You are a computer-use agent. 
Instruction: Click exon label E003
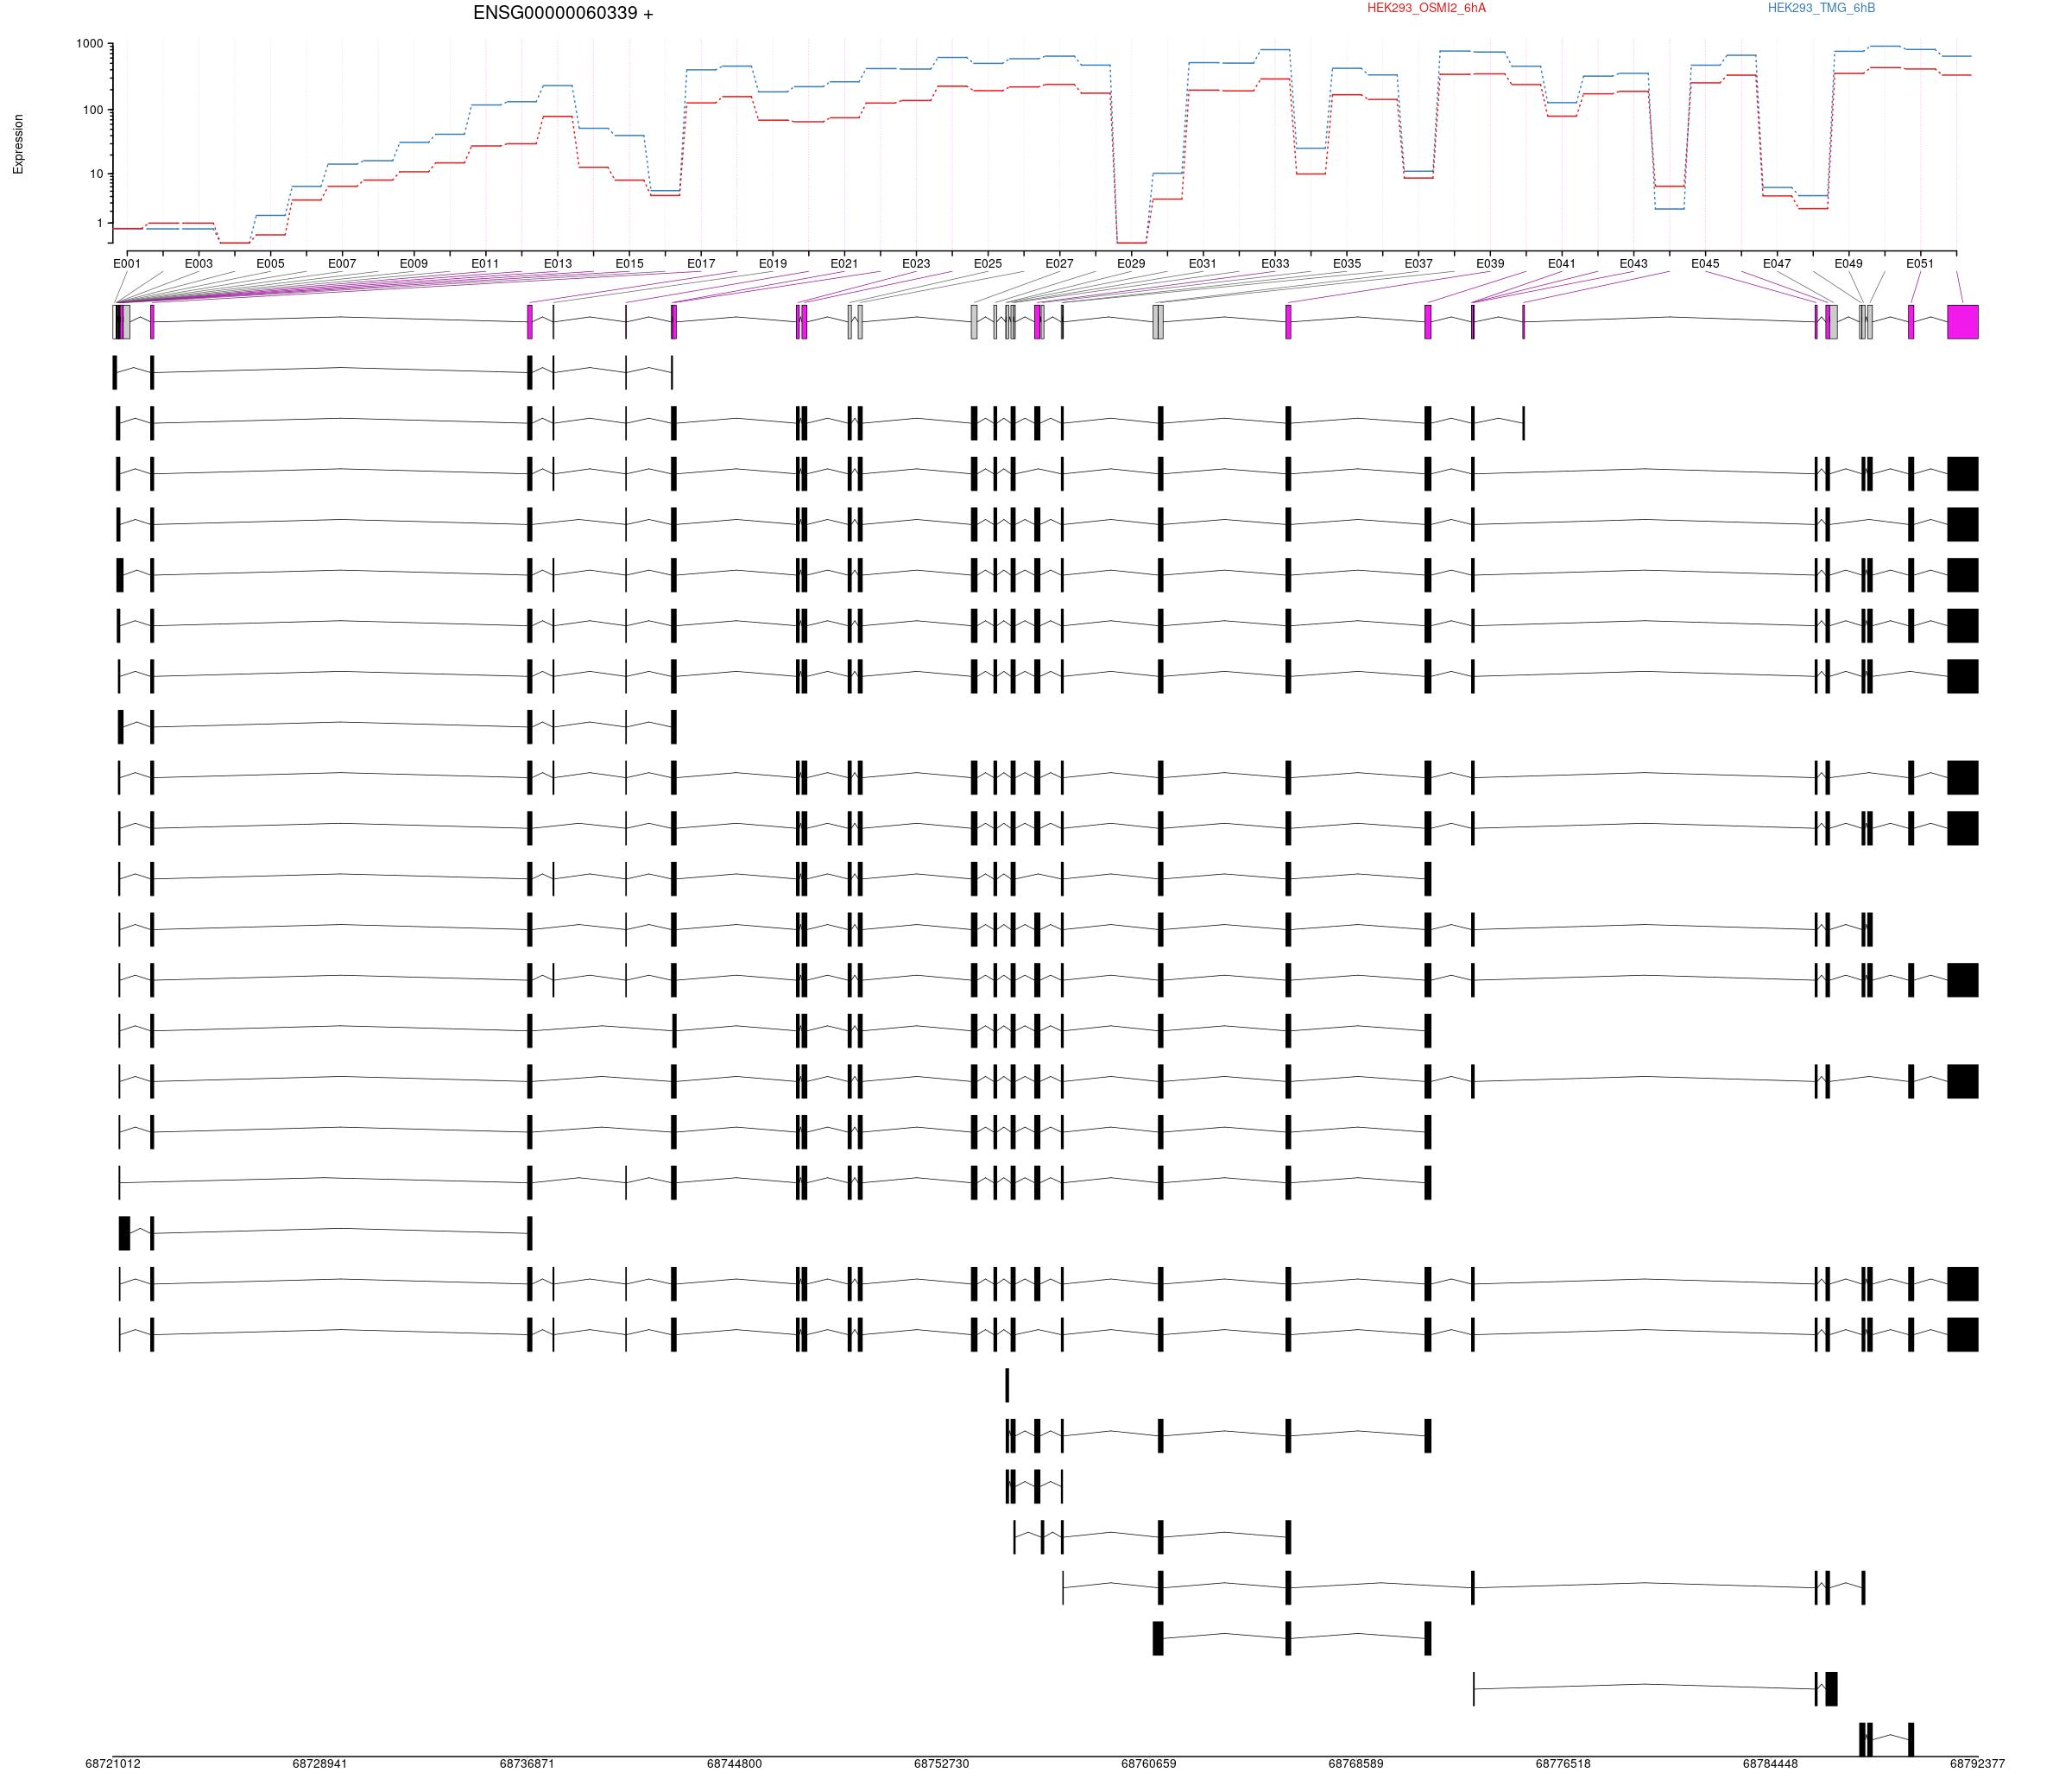point(199,264)
